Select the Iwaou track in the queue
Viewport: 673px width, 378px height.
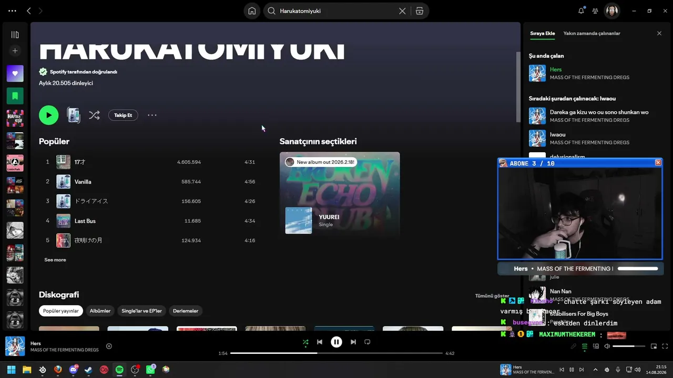[594, 138]
